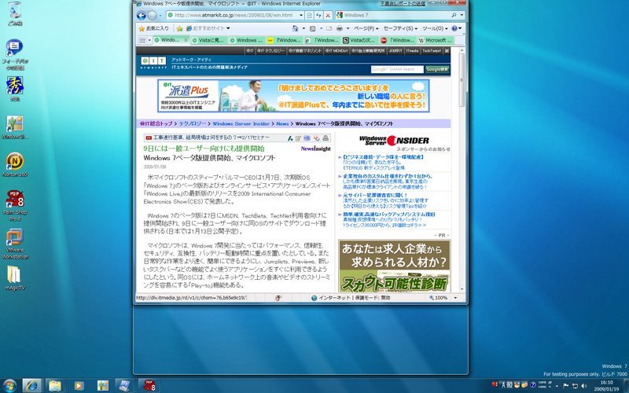629x393 pixels.
Task: Click the Feeds icon in command bar
Action: click(x=312, y=28)
